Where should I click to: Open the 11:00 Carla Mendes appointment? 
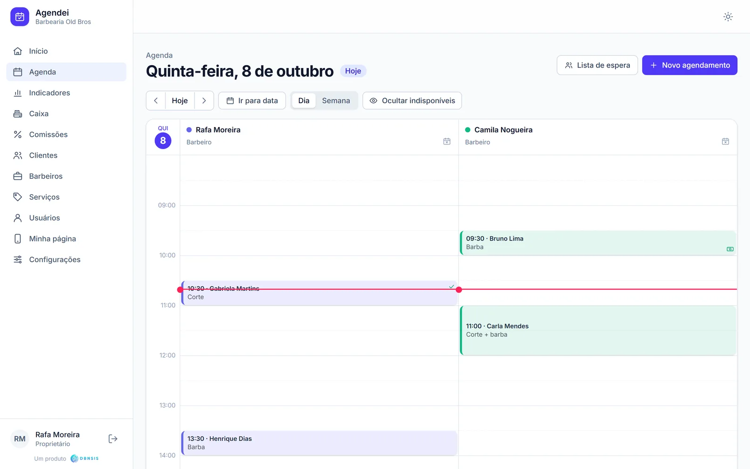[598, 331]
